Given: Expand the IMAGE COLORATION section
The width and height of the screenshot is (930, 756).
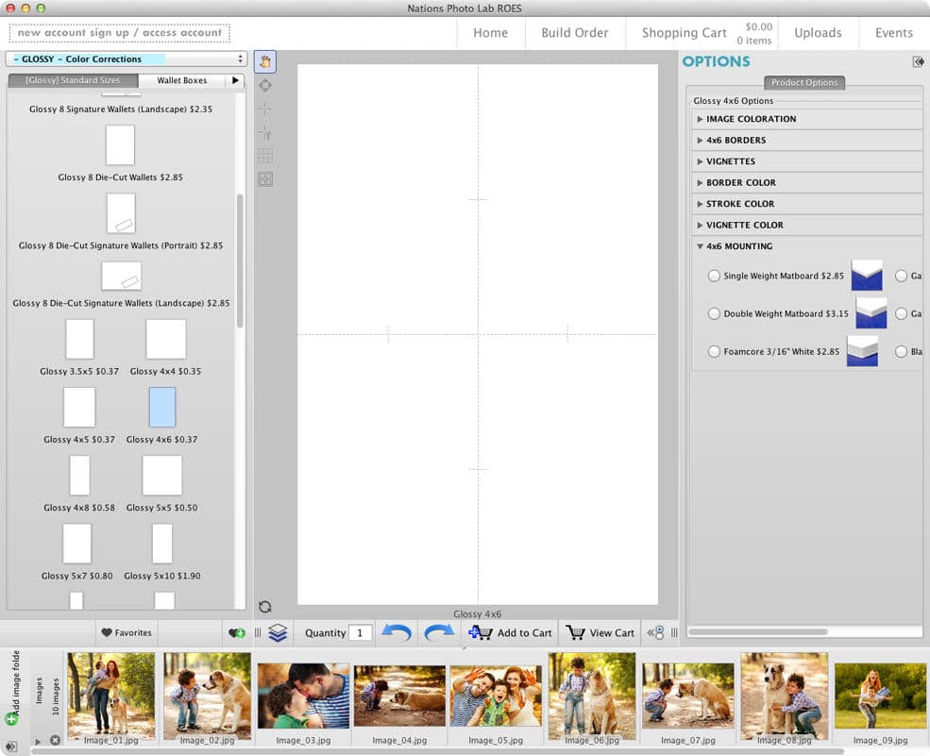Looking at the screenshot, I should point(751,119).
